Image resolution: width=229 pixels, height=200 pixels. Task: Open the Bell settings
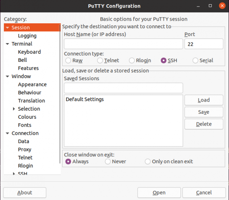point(23,60)
